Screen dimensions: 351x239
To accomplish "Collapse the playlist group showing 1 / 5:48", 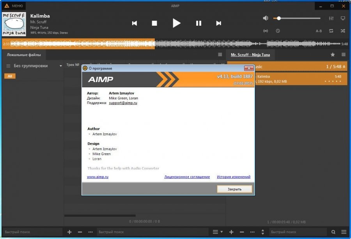I will click(344, 67).
